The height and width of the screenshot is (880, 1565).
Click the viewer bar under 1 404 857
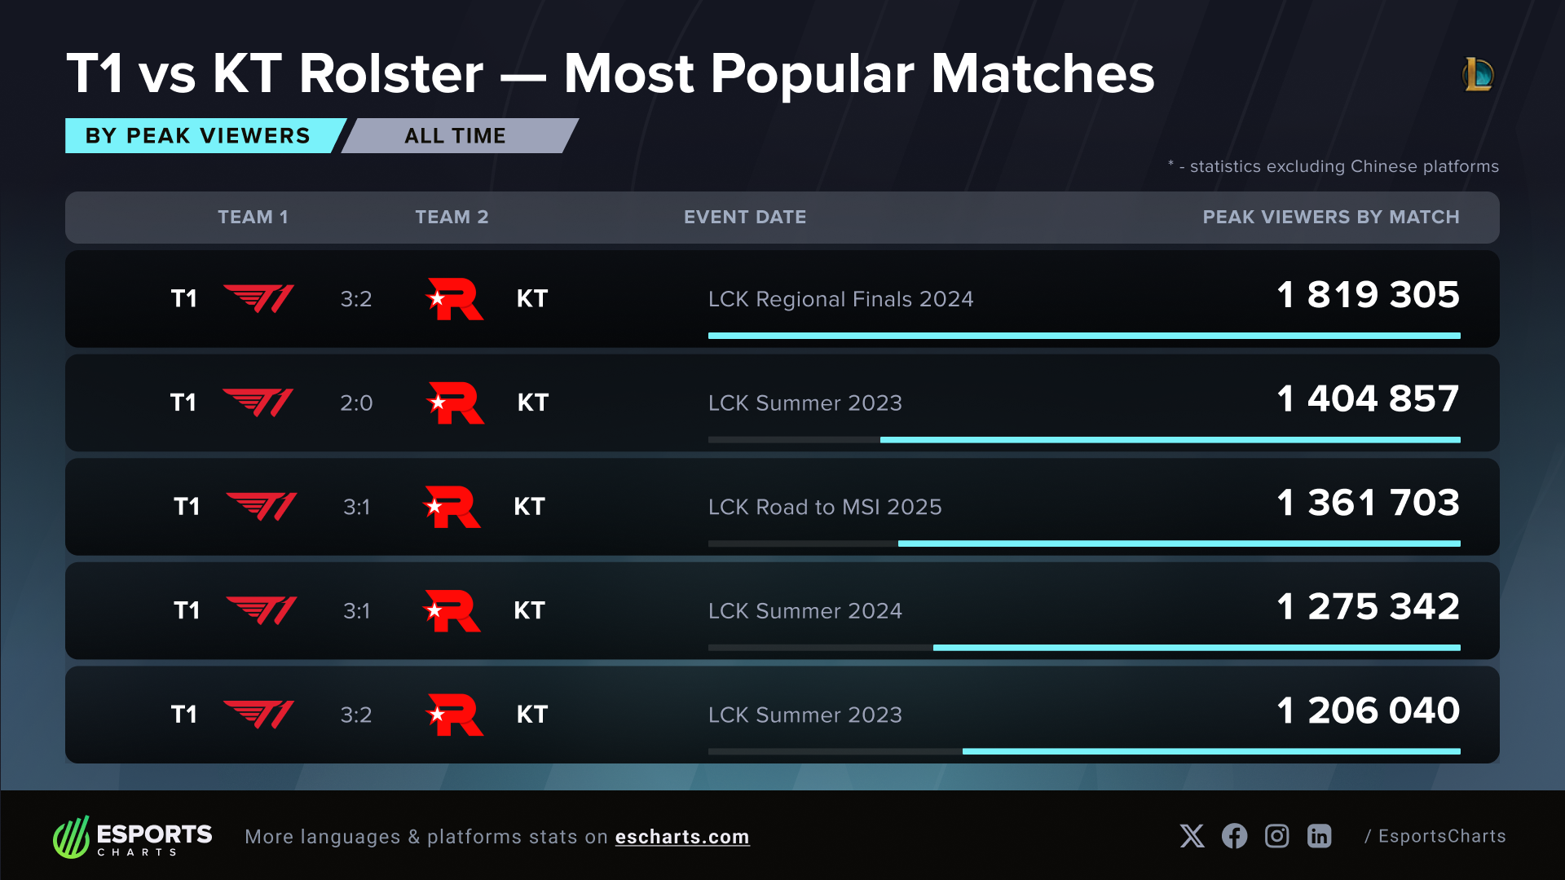click(1170, 440)
